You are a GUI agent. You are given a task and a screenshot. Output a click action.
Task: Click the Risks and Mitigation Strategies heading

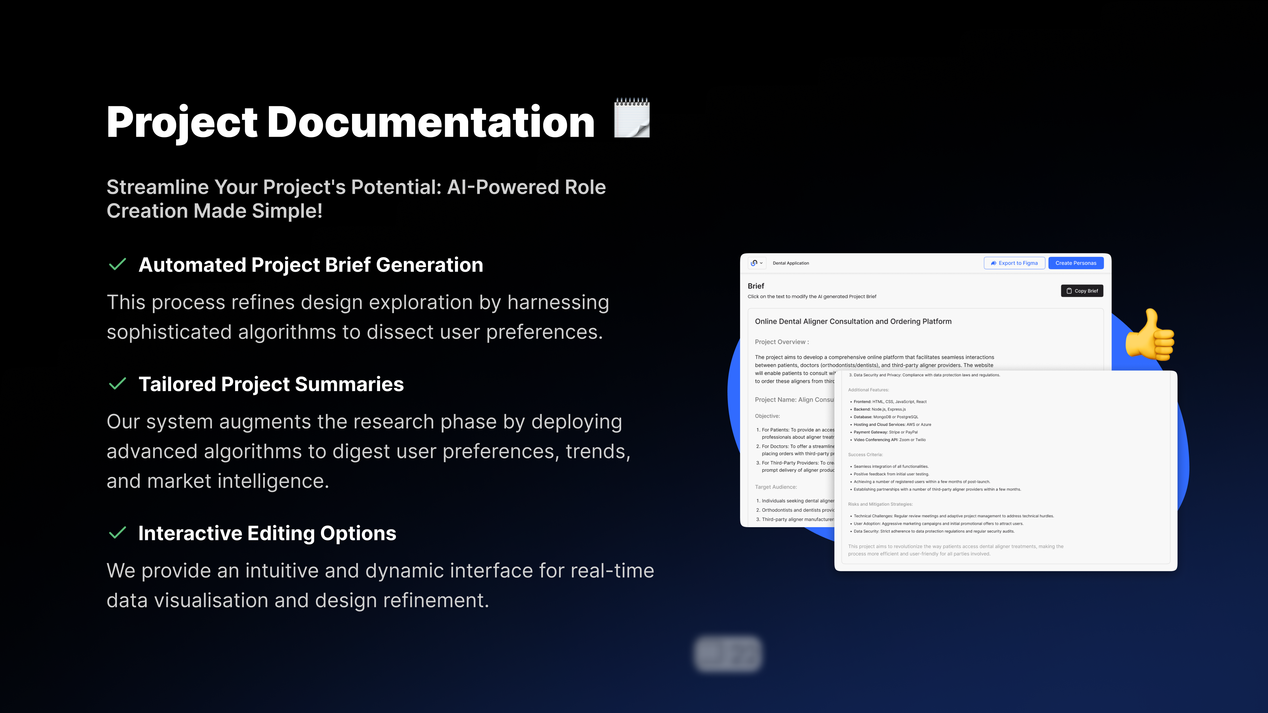[880, 504]
